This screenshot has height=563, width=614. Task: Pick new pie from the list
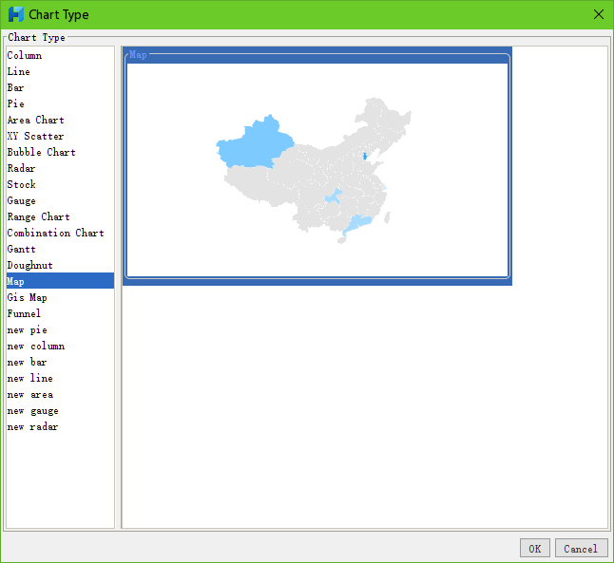tap(60, 329)
